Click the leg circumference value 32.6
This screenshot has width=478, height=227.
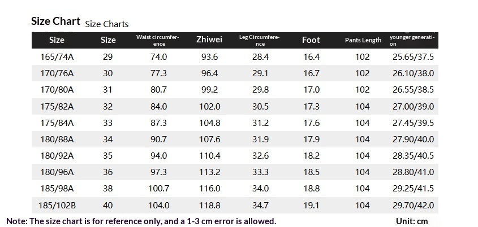click(260, 156)
